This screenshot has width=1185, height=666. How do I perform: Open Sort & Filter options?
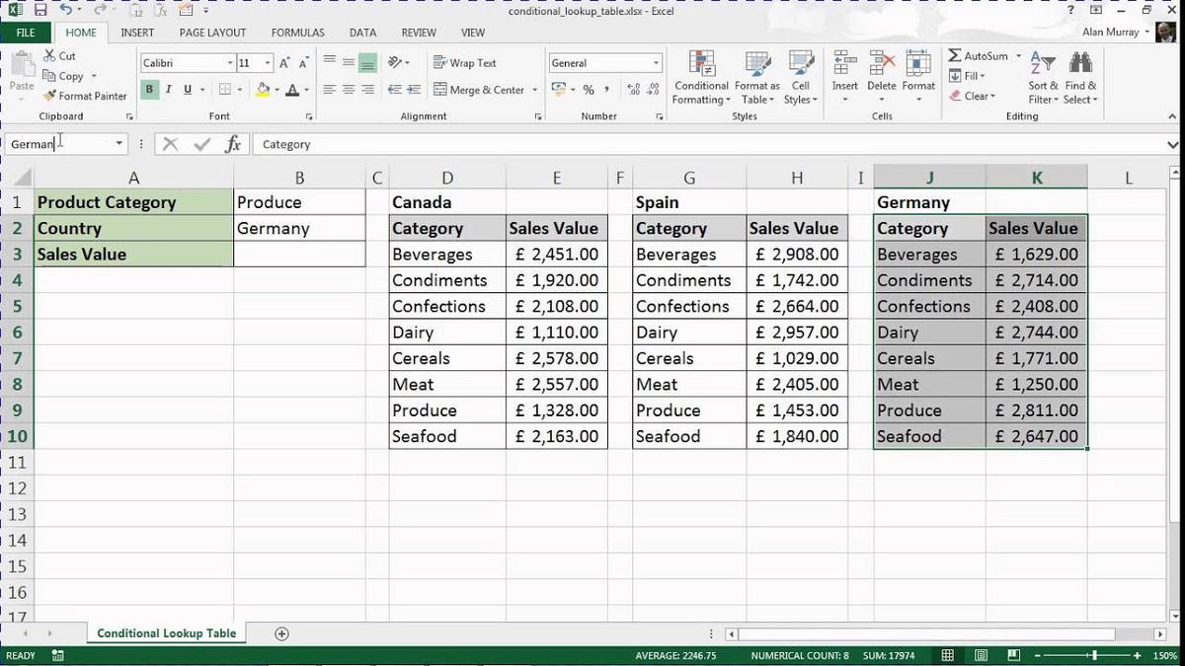point(1042,79)
